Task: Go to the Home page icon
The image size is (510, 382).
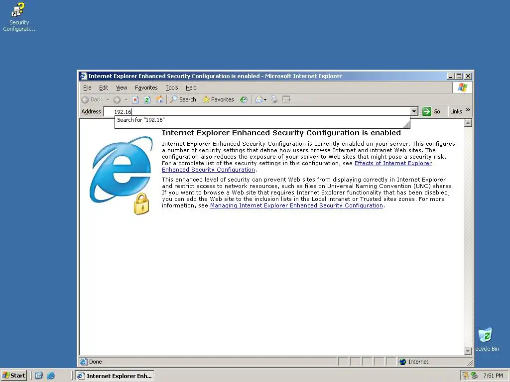Action: click(x=159, y=99)
